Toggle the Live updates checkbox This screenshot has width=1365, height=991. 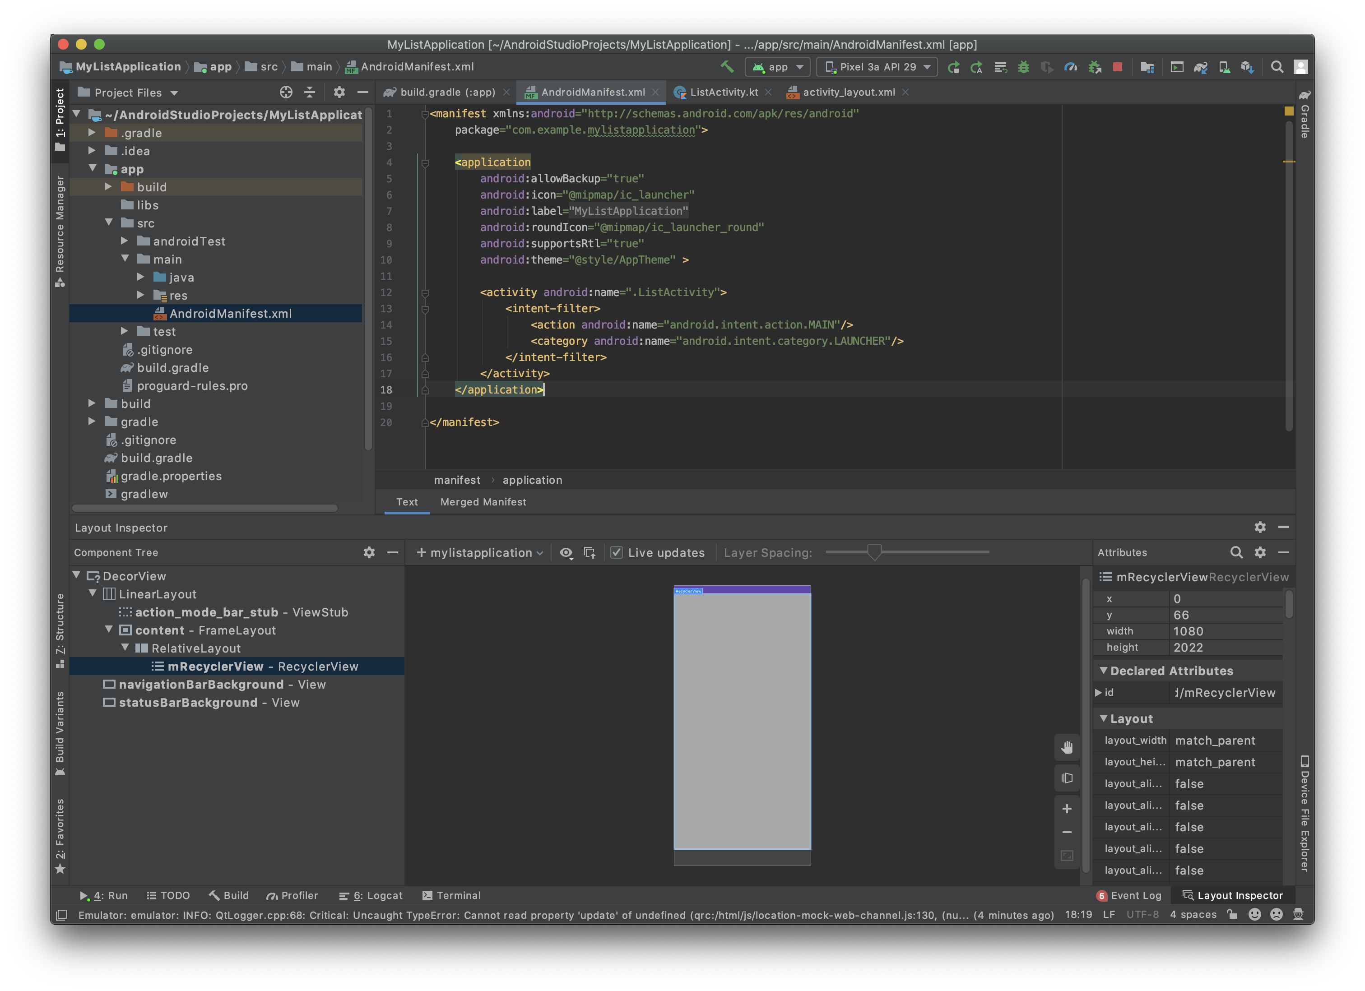pyautogui.click(x=616, y=552)
